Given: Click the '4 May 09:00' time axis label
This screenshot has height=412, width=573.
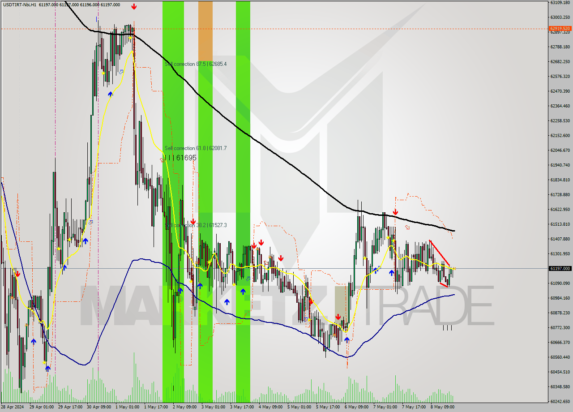Looking at the screenshot, I should pos(270,407).
